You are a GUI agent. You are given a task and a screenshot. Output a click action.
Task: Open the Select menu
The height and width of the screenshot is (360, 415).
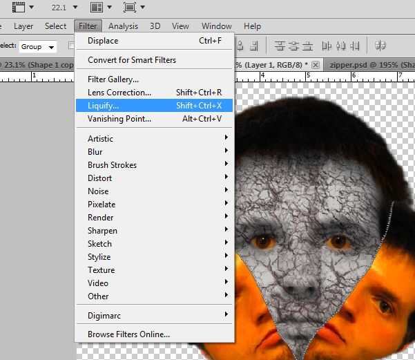click(x=55, y=26)
